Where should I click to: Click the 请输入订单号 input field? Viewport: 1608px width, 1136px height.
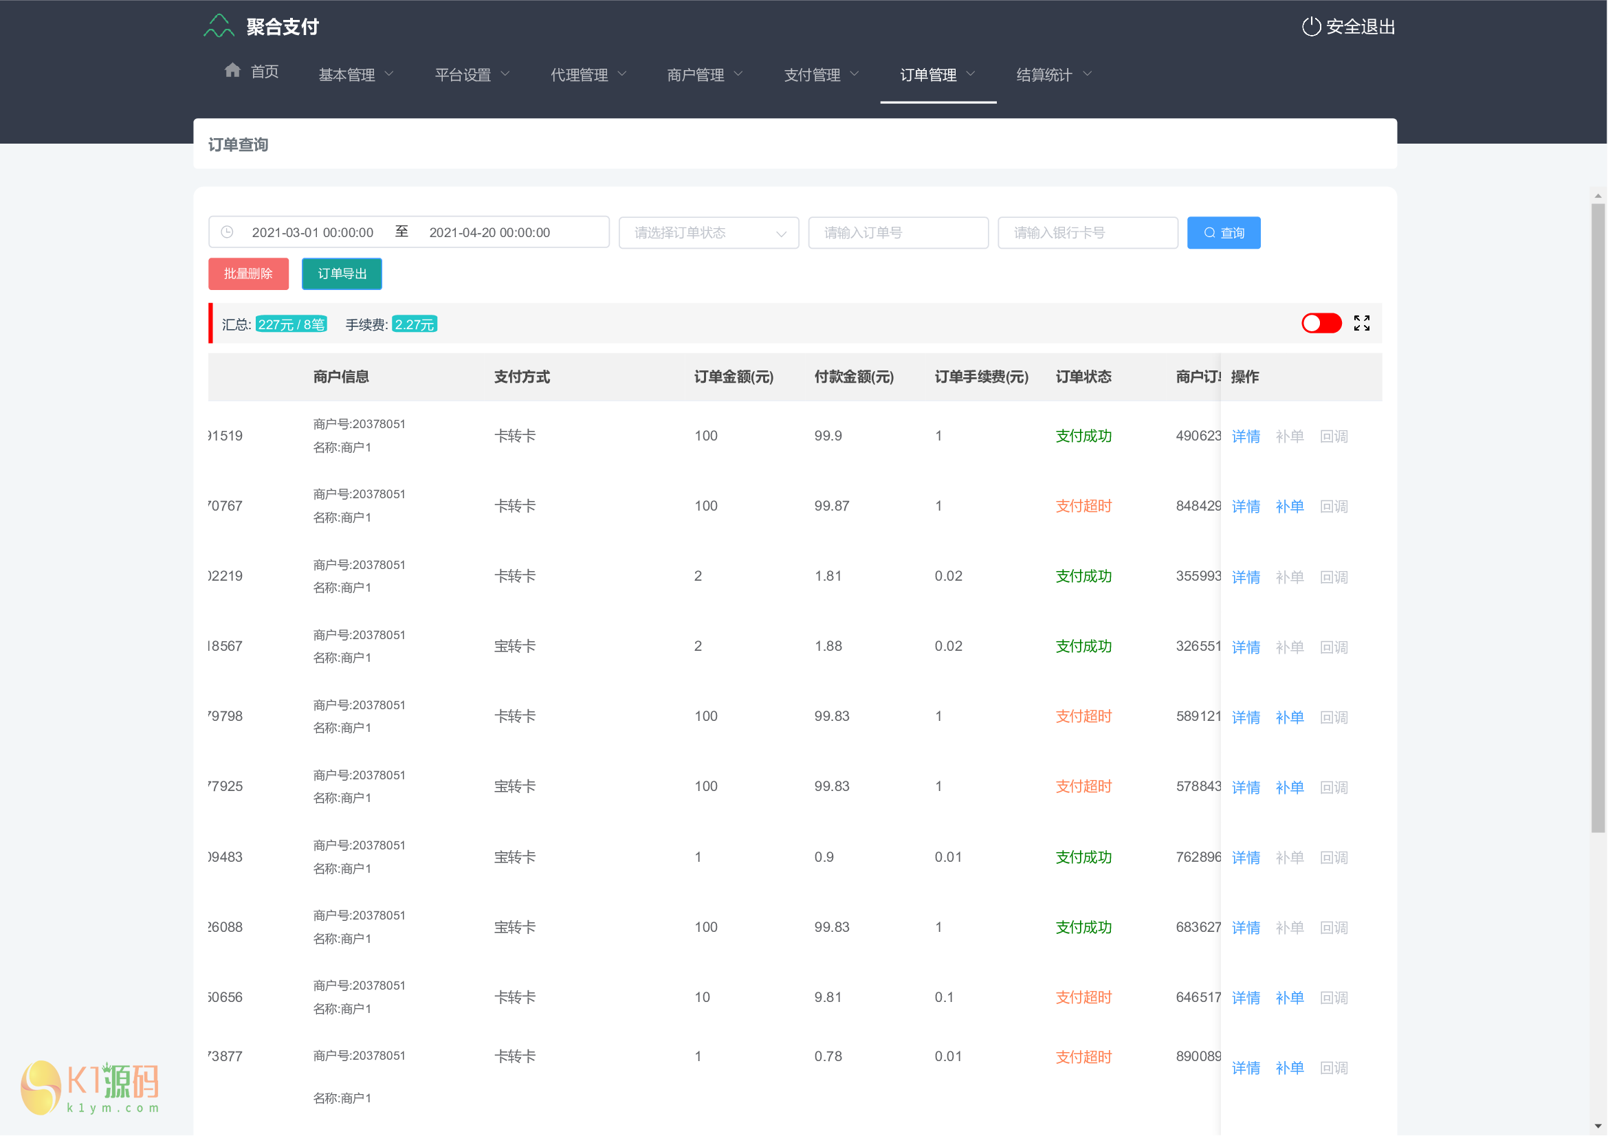point(898,233)
